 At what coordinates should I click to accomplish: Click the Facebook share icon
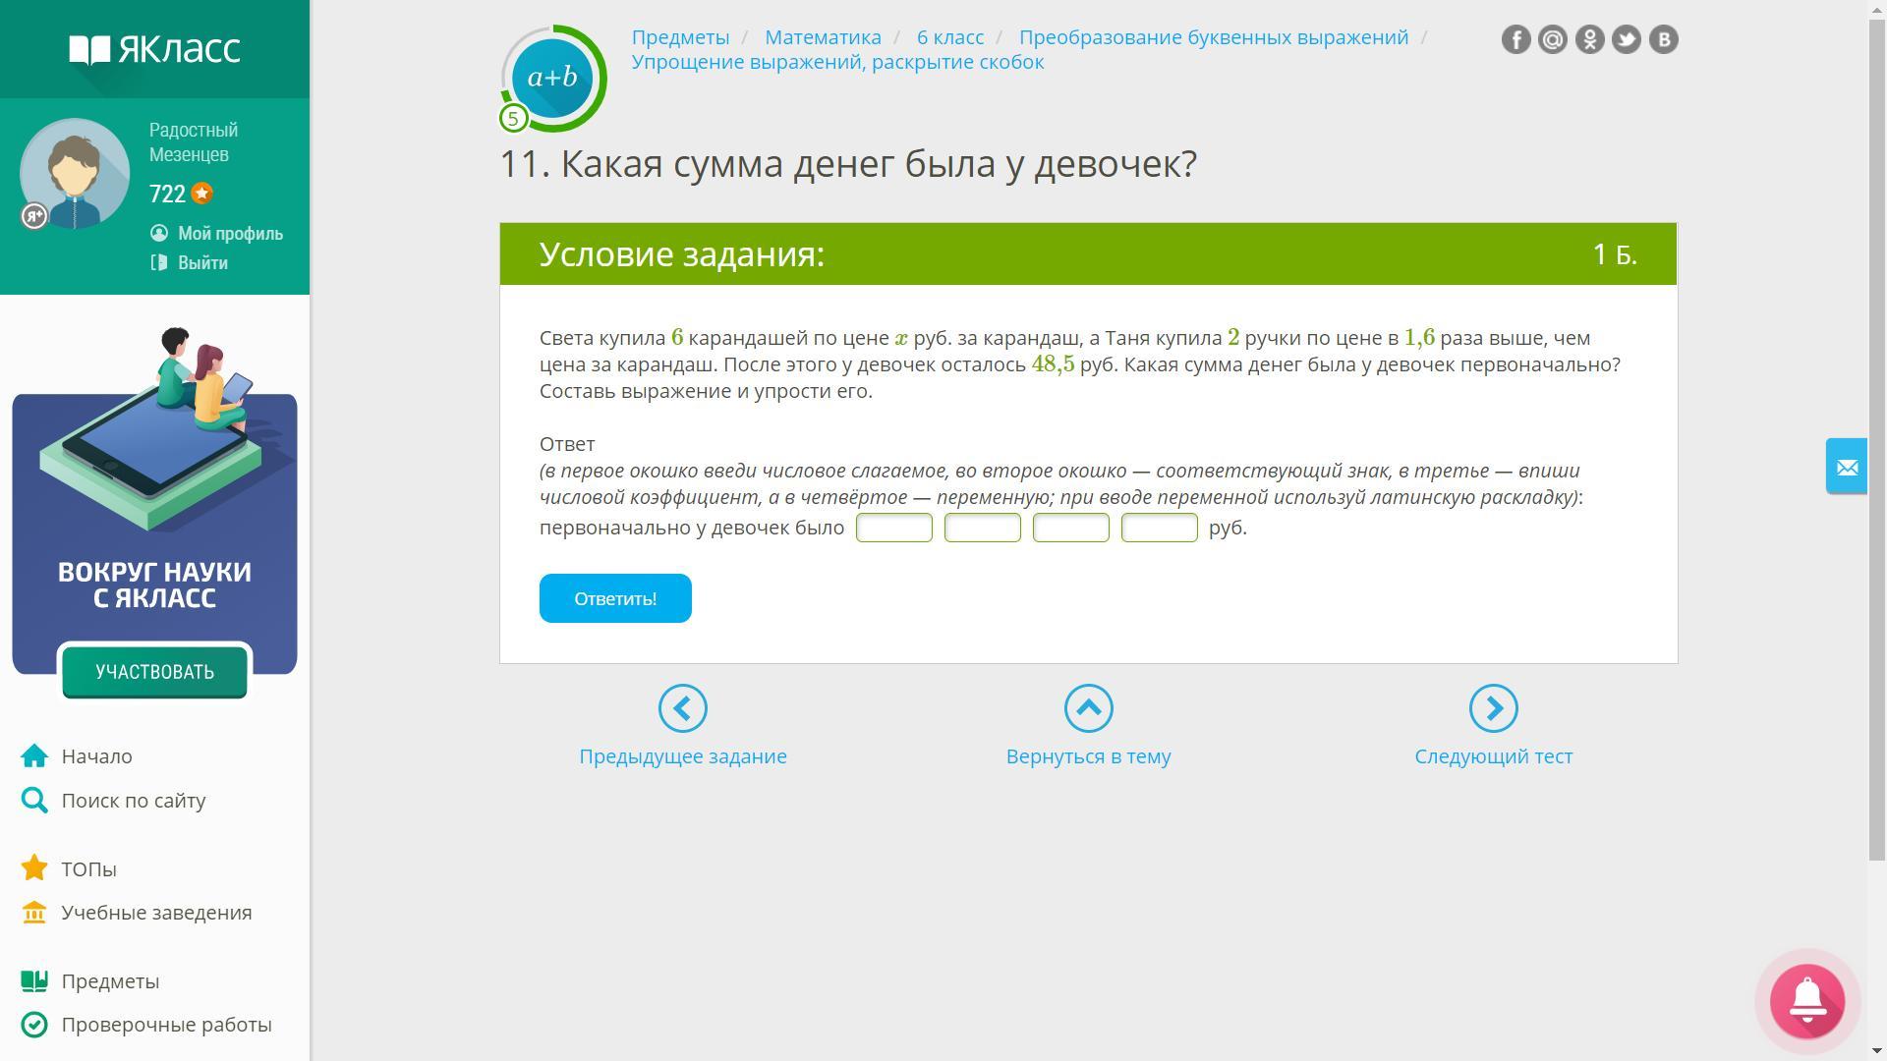pos(1515,39)
